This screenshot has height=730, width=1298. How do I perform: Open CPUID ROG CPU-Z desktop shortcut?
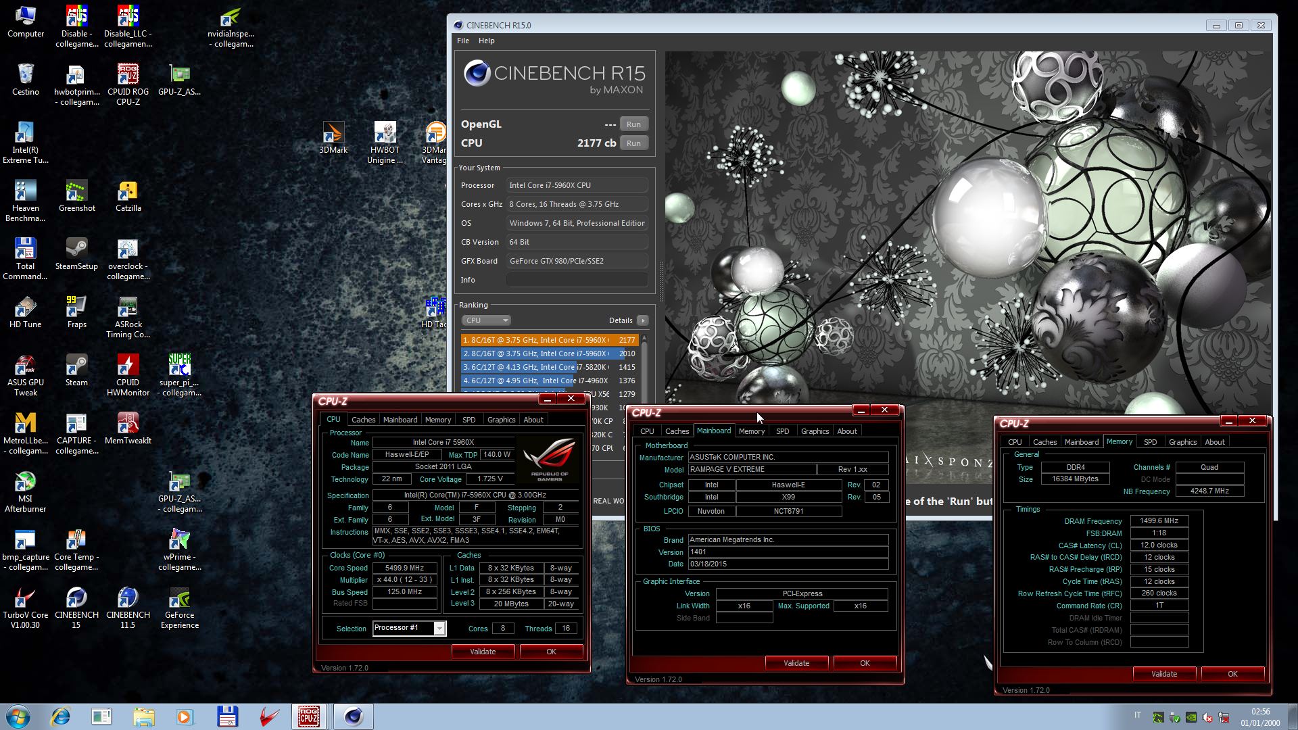point(128,84)
